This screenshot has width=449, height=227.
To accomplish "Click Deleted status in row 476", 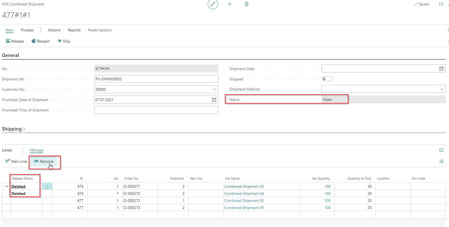I will [x=19, y=193].
